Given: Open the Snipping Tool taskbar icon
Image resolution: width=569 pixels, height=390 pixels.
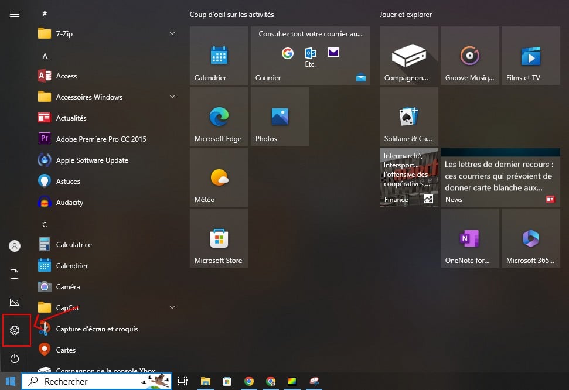Looking at the screenshot, I should (314, 381).
